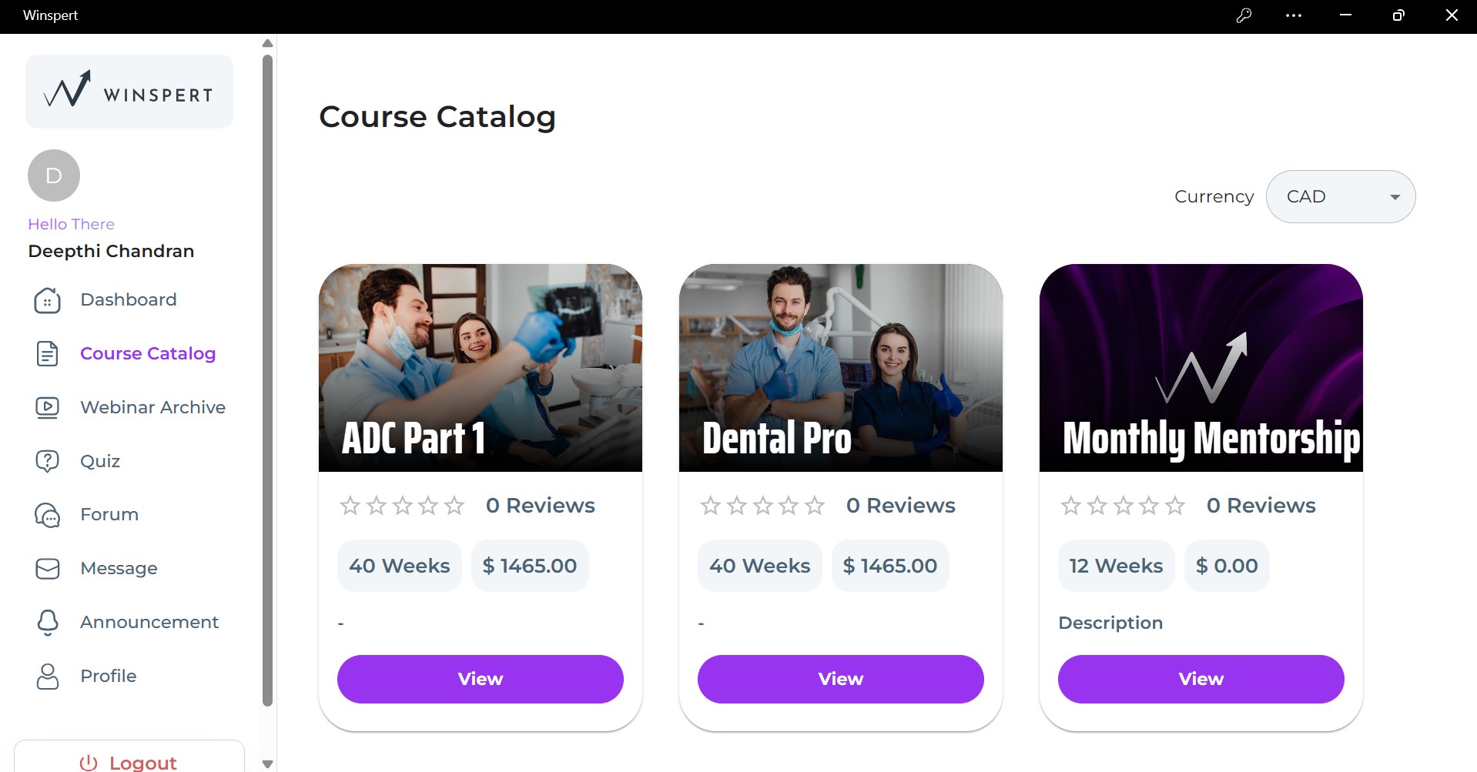View the Monthly Mentorship course

click(x=1201, y=679)
